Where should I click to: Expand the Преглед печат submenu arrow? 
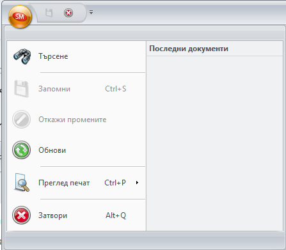137,183
